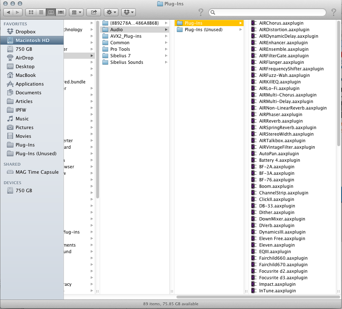Open the Dropbox toolbar dropdown
The image size is (342, 309).
tap(128, 12)
